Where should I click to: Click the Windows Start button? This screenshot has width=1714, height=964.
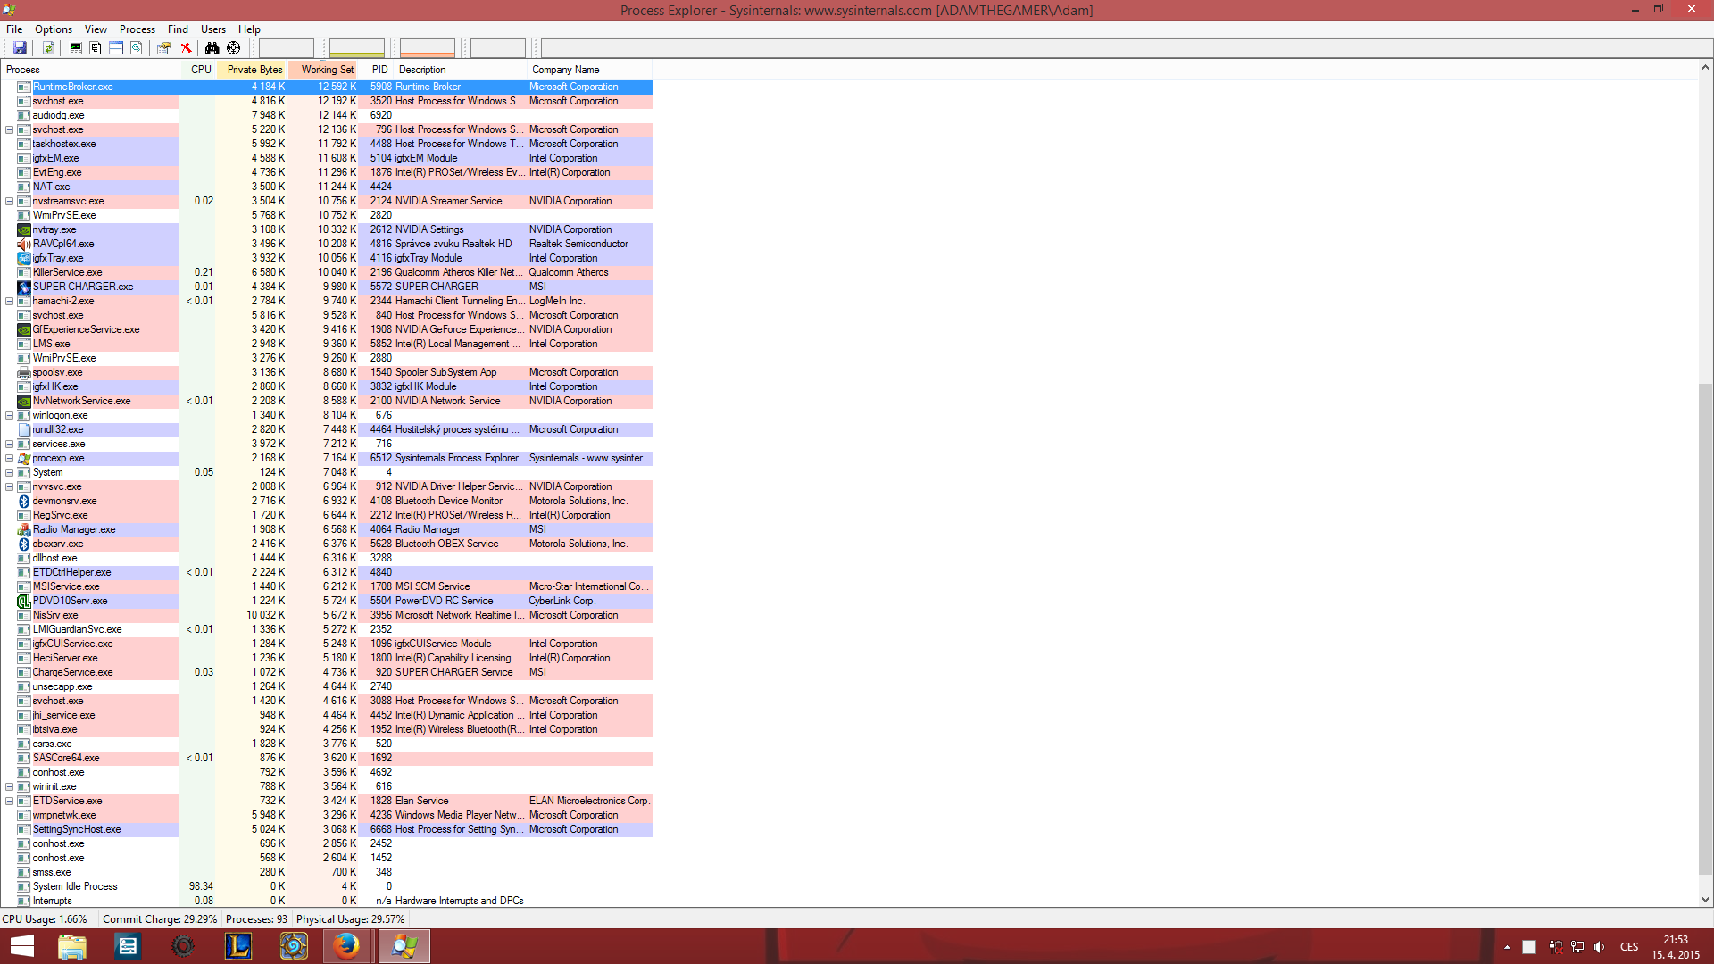[x=21, y=946]
